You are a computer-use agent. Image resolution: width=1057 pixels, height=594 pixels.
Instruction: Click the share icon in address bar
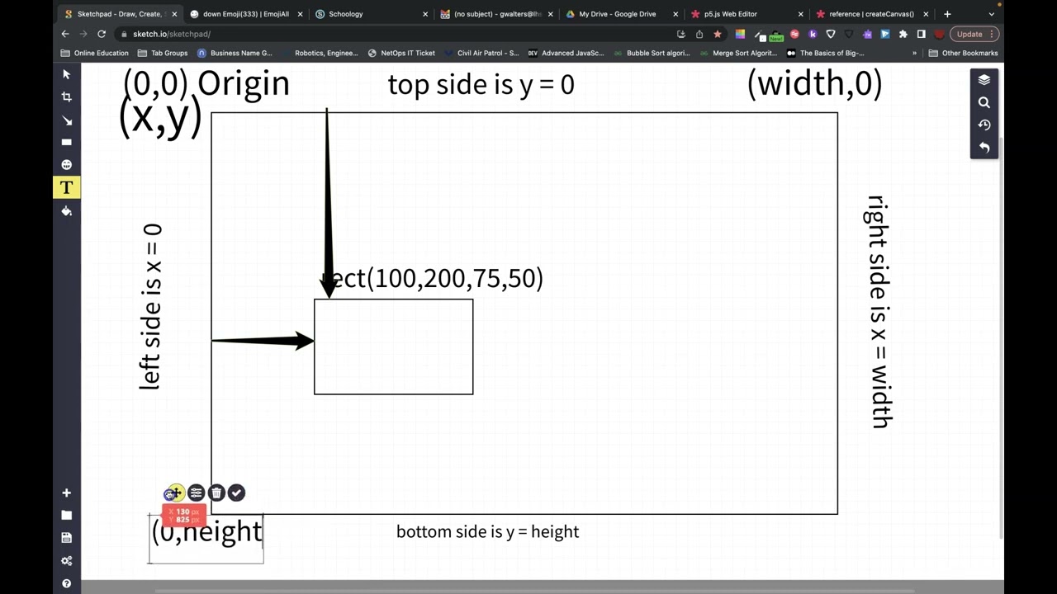699,34
